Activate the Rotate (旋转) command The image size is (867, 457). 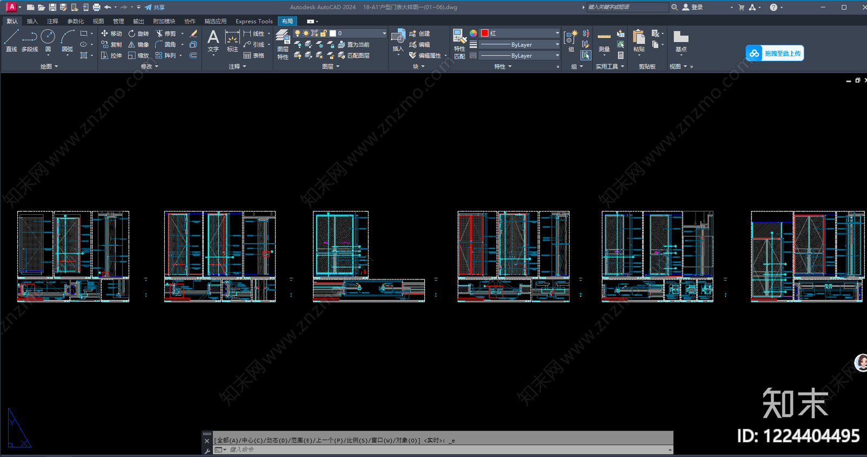138,34
